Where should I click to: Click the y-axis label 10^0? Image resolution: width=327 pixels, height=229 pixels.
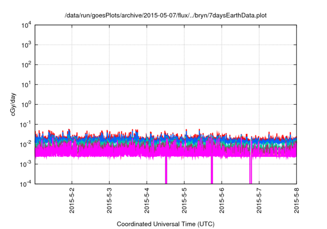click(26, 104)
